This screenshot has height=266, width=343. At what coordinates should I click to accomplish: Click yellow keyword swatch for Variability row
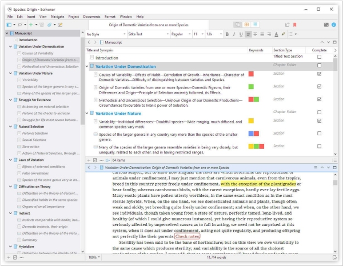251,121
